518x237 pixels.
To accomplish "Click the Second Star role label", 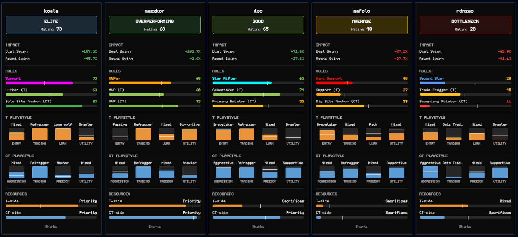I will click(x=431, y=78).
